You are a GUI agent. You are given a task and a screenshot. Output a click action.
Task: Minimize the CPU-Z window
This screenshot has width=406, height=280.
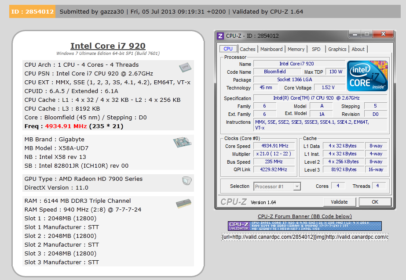point(355,34)
